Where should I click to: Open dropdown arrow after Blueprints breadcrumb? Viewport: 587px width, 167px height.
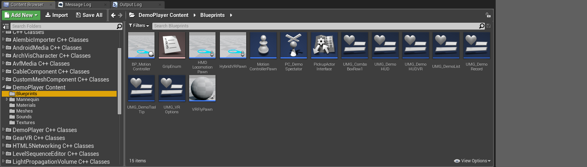tap(231, 15)
